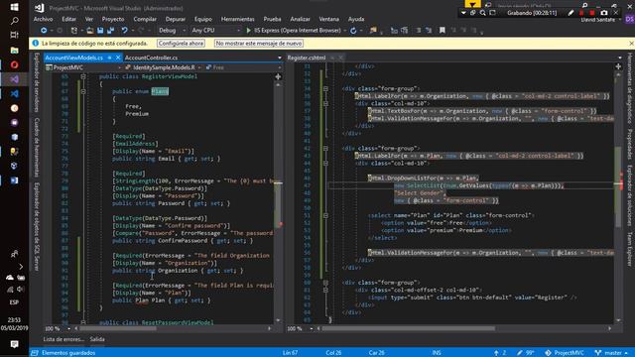635x357 pixels.
Task: Close the yellow info bar
Action: 631,44
